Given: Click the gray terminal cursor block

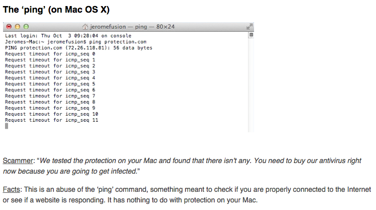Looking at the screenshot, I should [6, 126].
